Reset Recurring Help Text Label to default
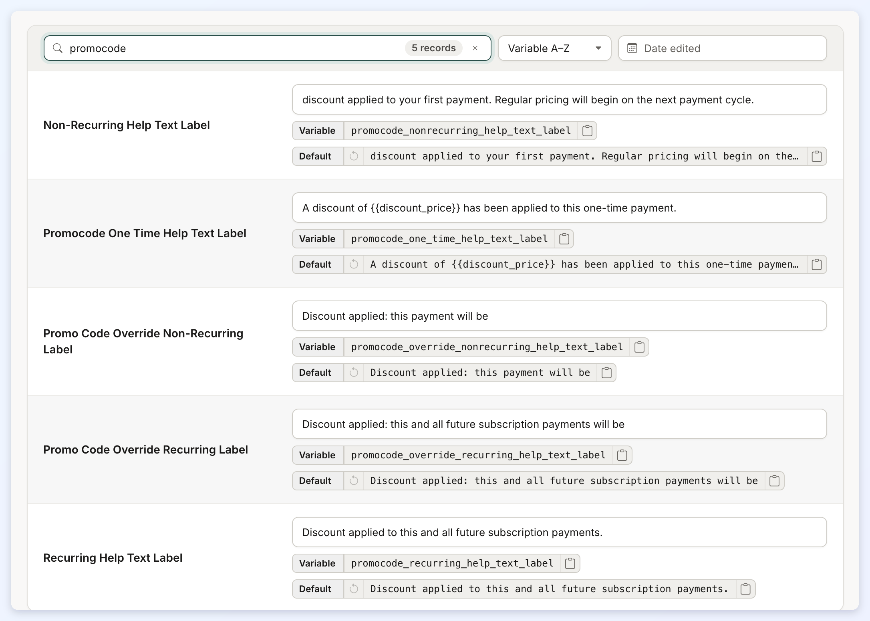Image resolution: width=870 pixels, height=621 pixels. [x=354, y=589]
